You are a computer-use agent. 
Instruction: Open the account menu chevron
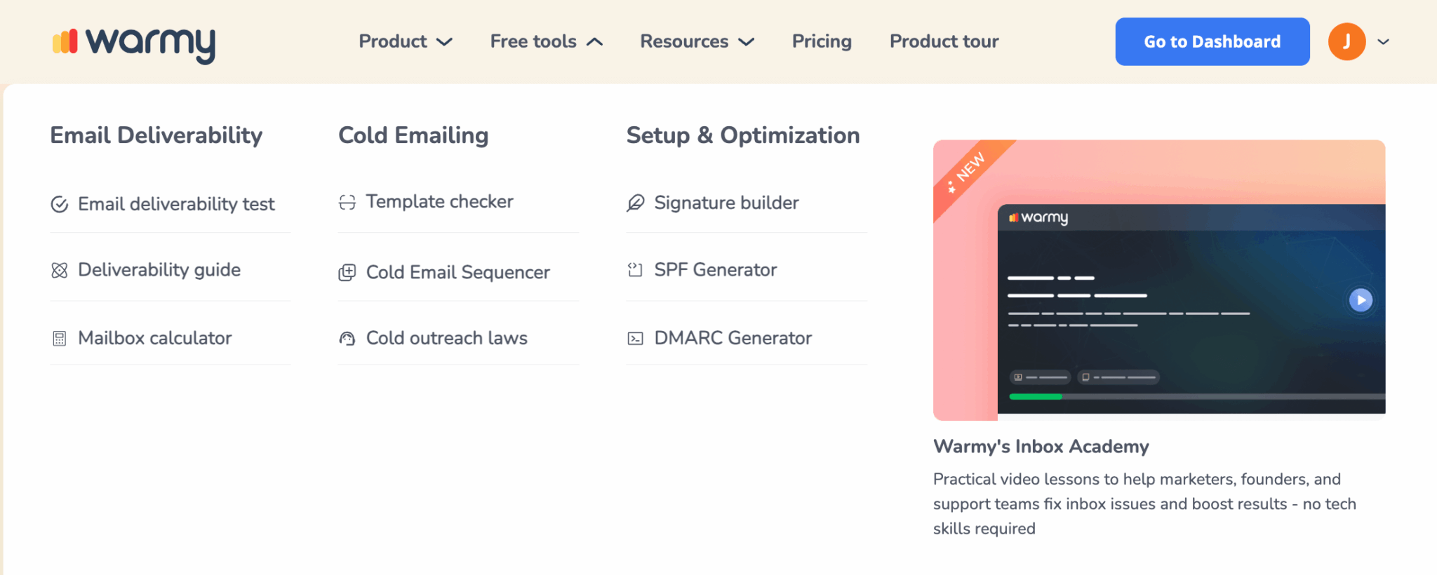click(1382, 43)
